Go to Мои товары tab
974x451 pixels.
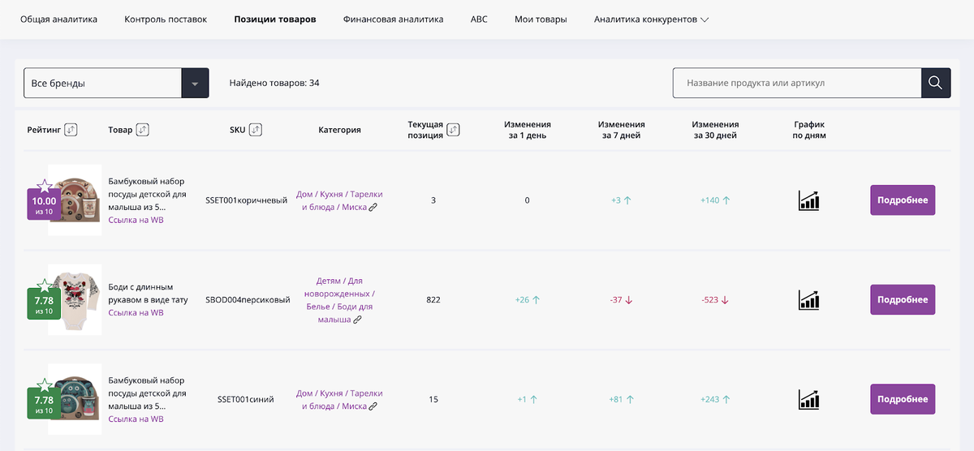(541, 19)
